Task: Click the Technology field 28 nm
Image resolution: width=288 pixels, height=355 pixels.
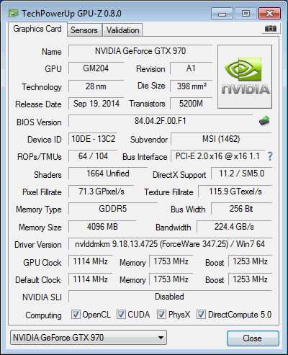Action: [96, 86]
